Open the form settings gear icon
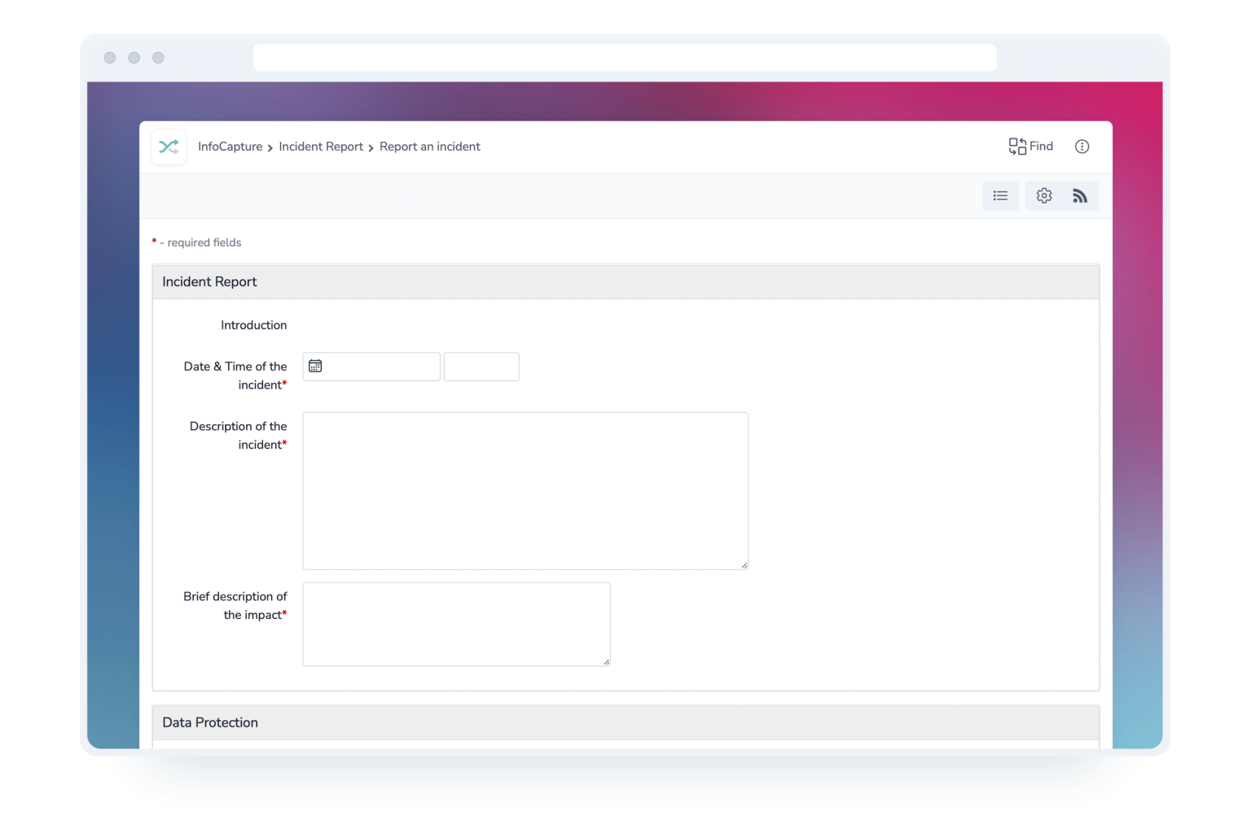Screen dimensions: 1251x834 (x=1043, y=195)
